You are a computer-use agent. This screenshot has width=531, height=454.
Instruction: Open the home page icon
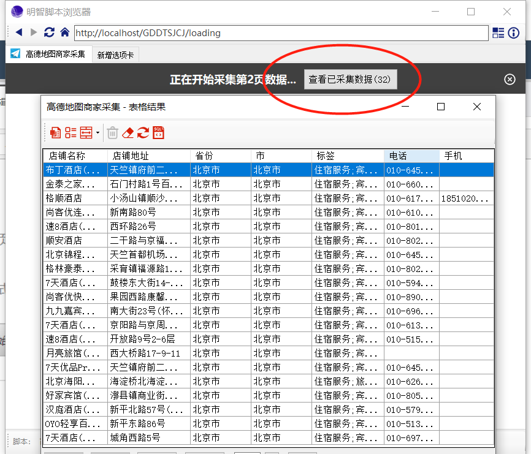tap(64, 32)
